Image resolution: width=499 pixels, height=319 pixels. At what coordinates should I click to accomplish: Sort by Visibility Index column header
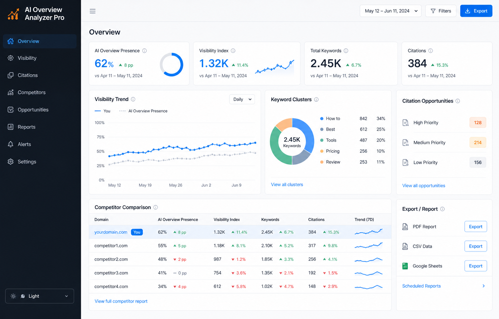click(x=227, y=220)
